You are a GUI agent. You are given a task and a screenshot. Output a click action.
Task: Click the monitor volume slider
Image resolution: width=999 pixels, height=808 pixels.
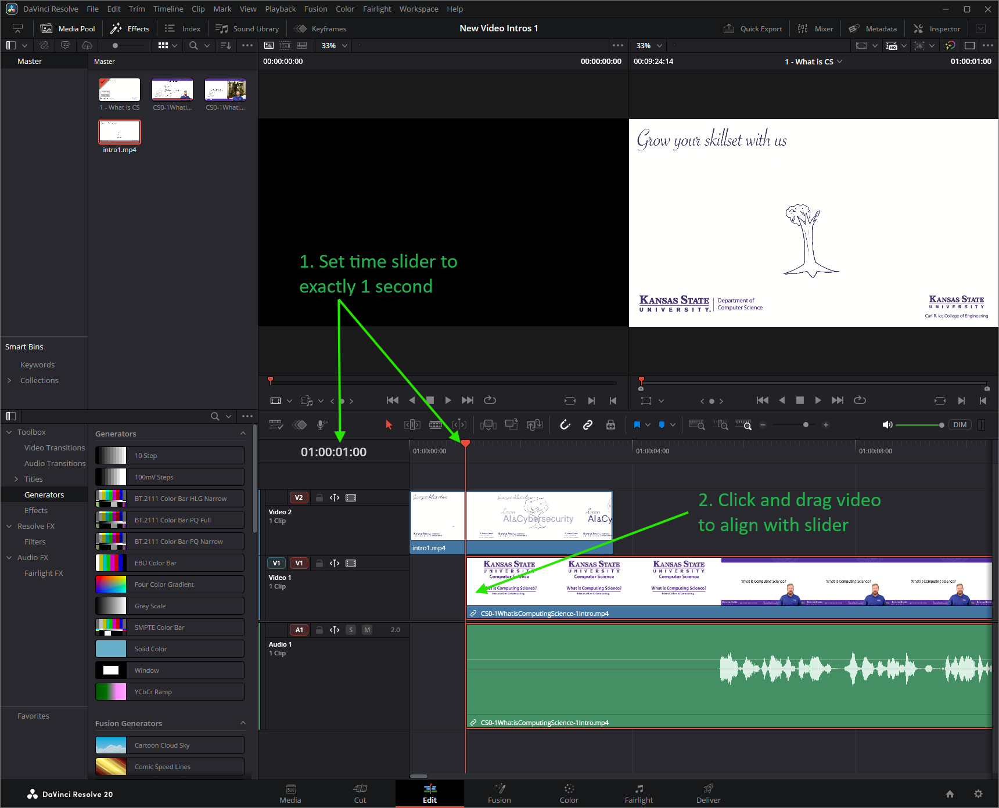pos(919,425)
